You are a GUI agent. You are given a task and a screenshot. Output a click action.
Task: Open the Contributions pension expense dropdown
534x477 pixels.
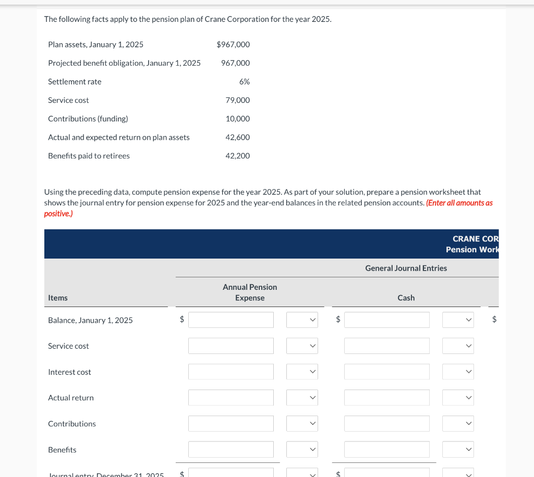302,423
